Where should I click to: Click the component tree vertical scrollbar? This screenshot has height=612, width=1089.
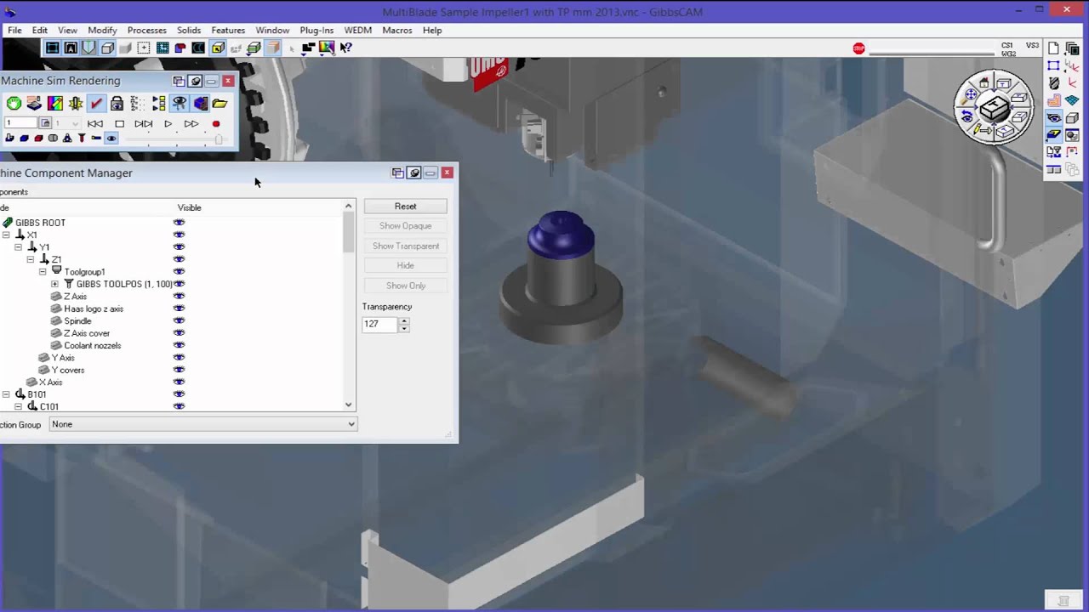pos(349,306)
